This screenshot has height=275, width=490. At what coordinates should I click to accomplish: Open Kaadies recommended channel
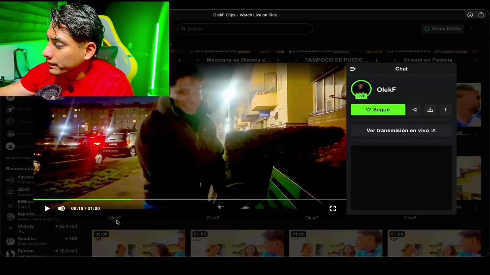pos(41,241)
